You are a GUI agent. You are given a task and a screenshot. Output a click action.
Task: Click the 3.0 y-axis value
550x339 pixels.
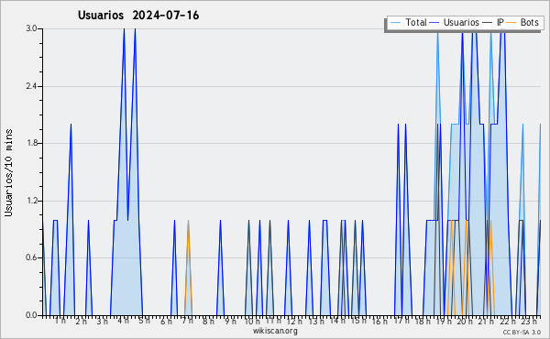click(x=31, y=28)
